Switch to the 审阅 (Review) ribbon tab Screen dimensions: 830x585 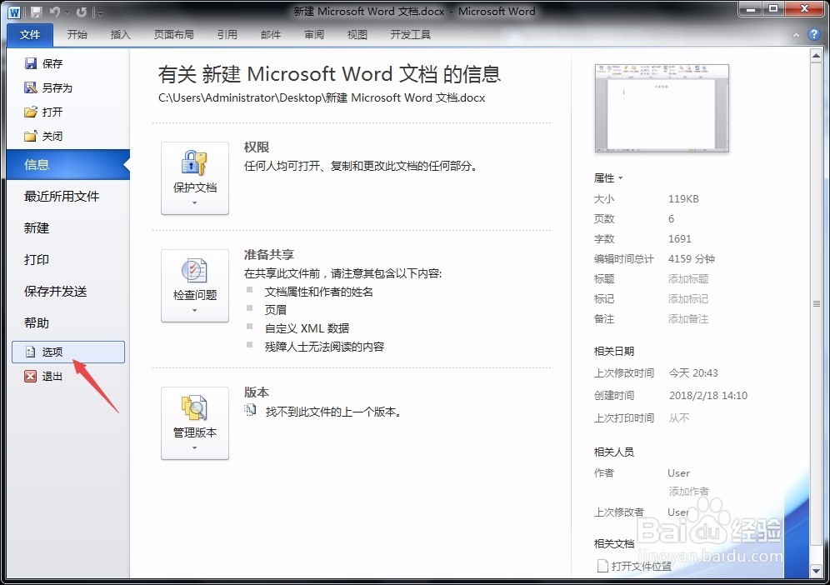[x=313, y=34]
